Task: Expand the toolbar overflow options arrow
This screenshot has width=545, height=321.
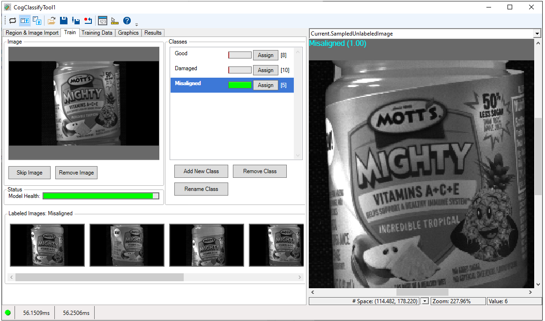Action: point(136,24)
